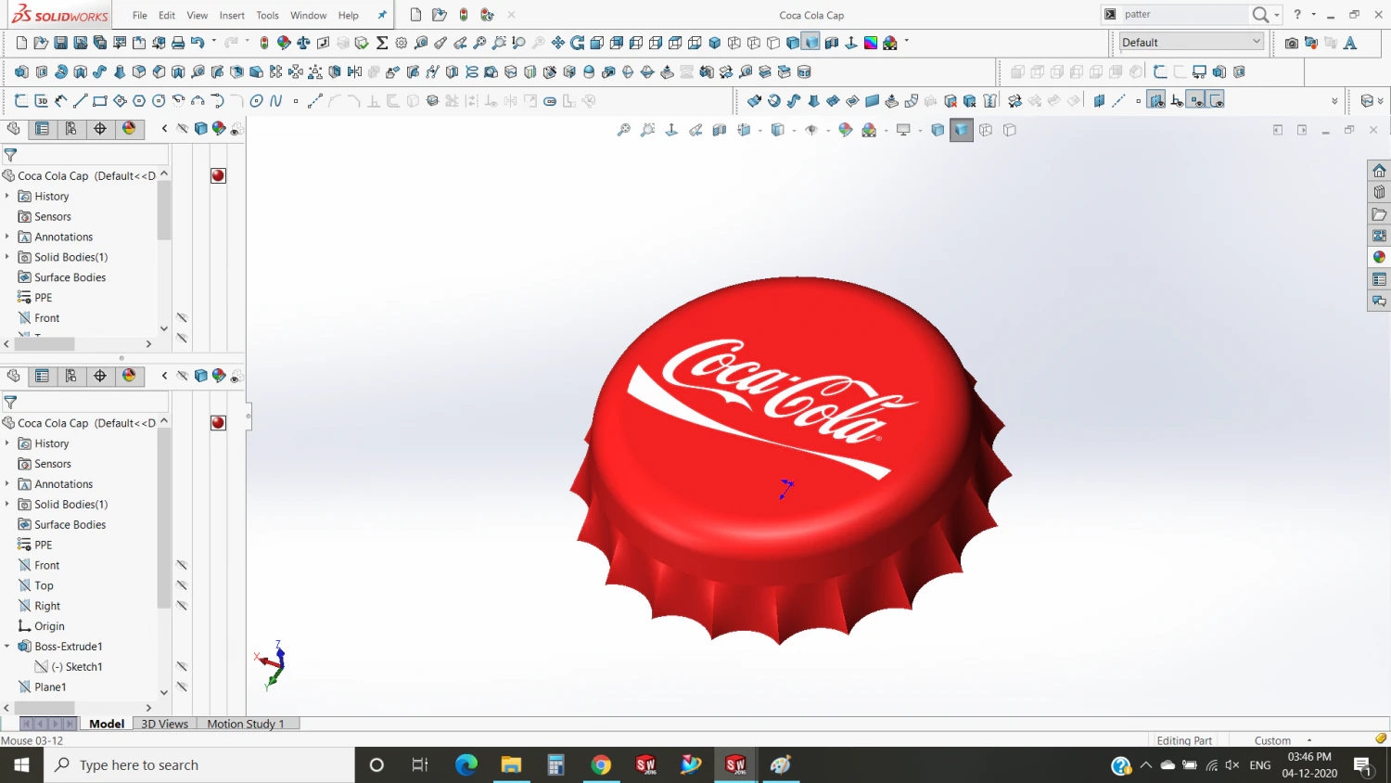This screenshot has width=1391, height=783.
Task: Switch to the Motion Study 1 tab
Action: click(248, 724)
